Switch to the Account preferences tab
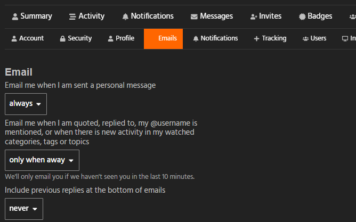 [x=27, y=38]
